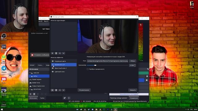
Task: Click the dock popout icon in right panel
Action: [x=148, y=69]
